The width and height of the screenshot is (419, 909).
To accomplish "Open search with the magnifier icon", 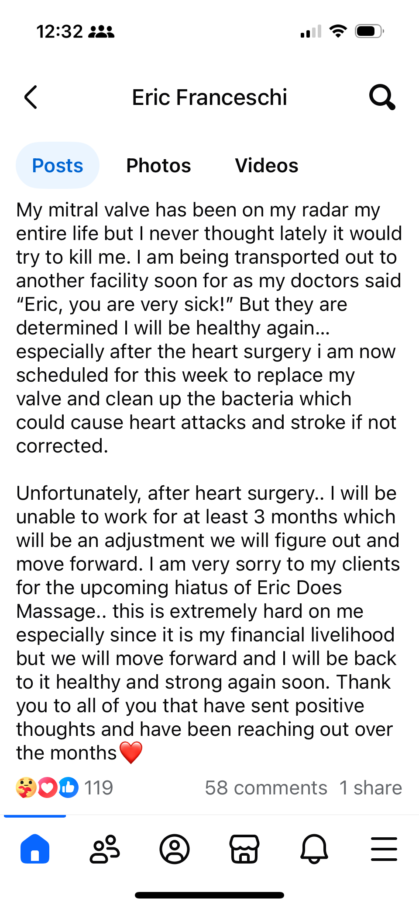I will (382, 97).
